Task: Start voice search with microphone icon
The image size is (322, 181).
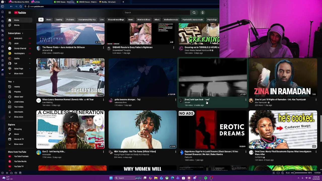Action: point(203,13)
